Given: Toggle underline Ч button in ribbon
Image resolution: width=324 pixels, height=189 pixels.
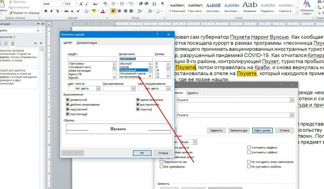Looking at the screenshot, I should coord(58,11).
